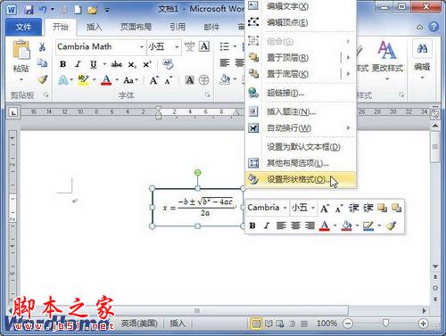
Task: Toggle Bold in the ribbon font group
Action: tap(62, 64)
